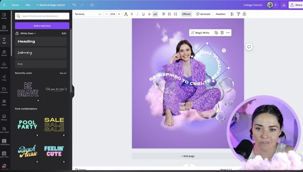Add a Heading text style

click(41, 42)
